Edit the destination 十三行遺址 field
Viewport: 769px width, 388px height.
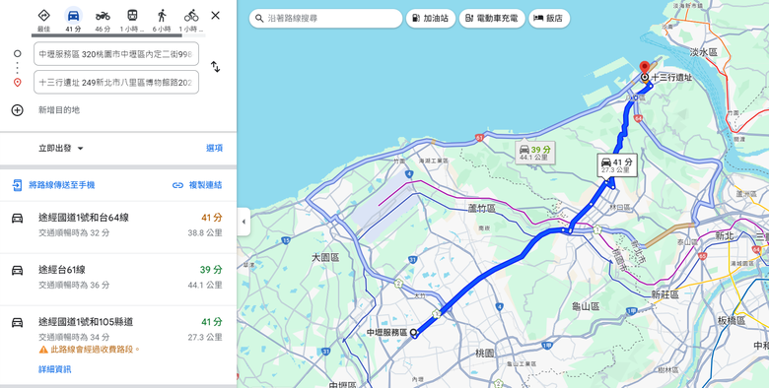pos(116,83)
